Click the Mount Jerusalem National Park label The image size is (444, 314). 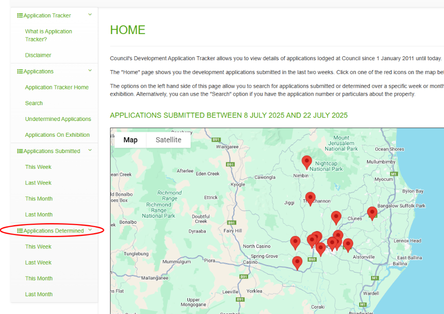pos(341,143)
